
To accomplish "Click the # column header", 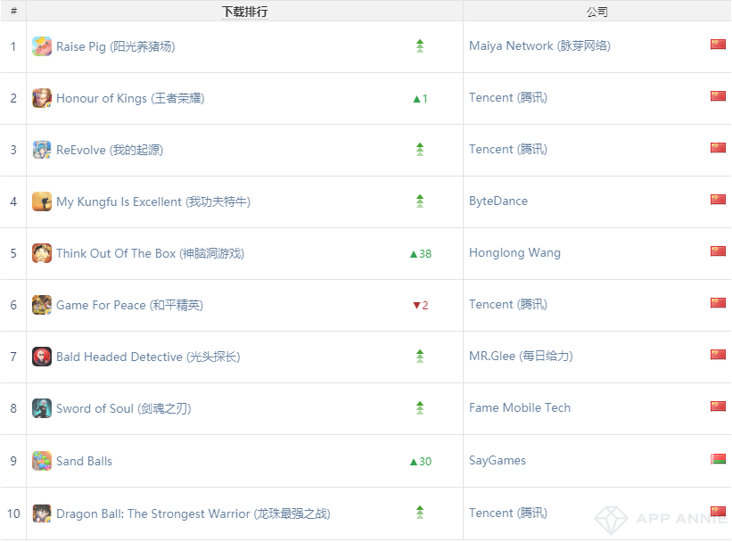I will (x=13, y=12).
